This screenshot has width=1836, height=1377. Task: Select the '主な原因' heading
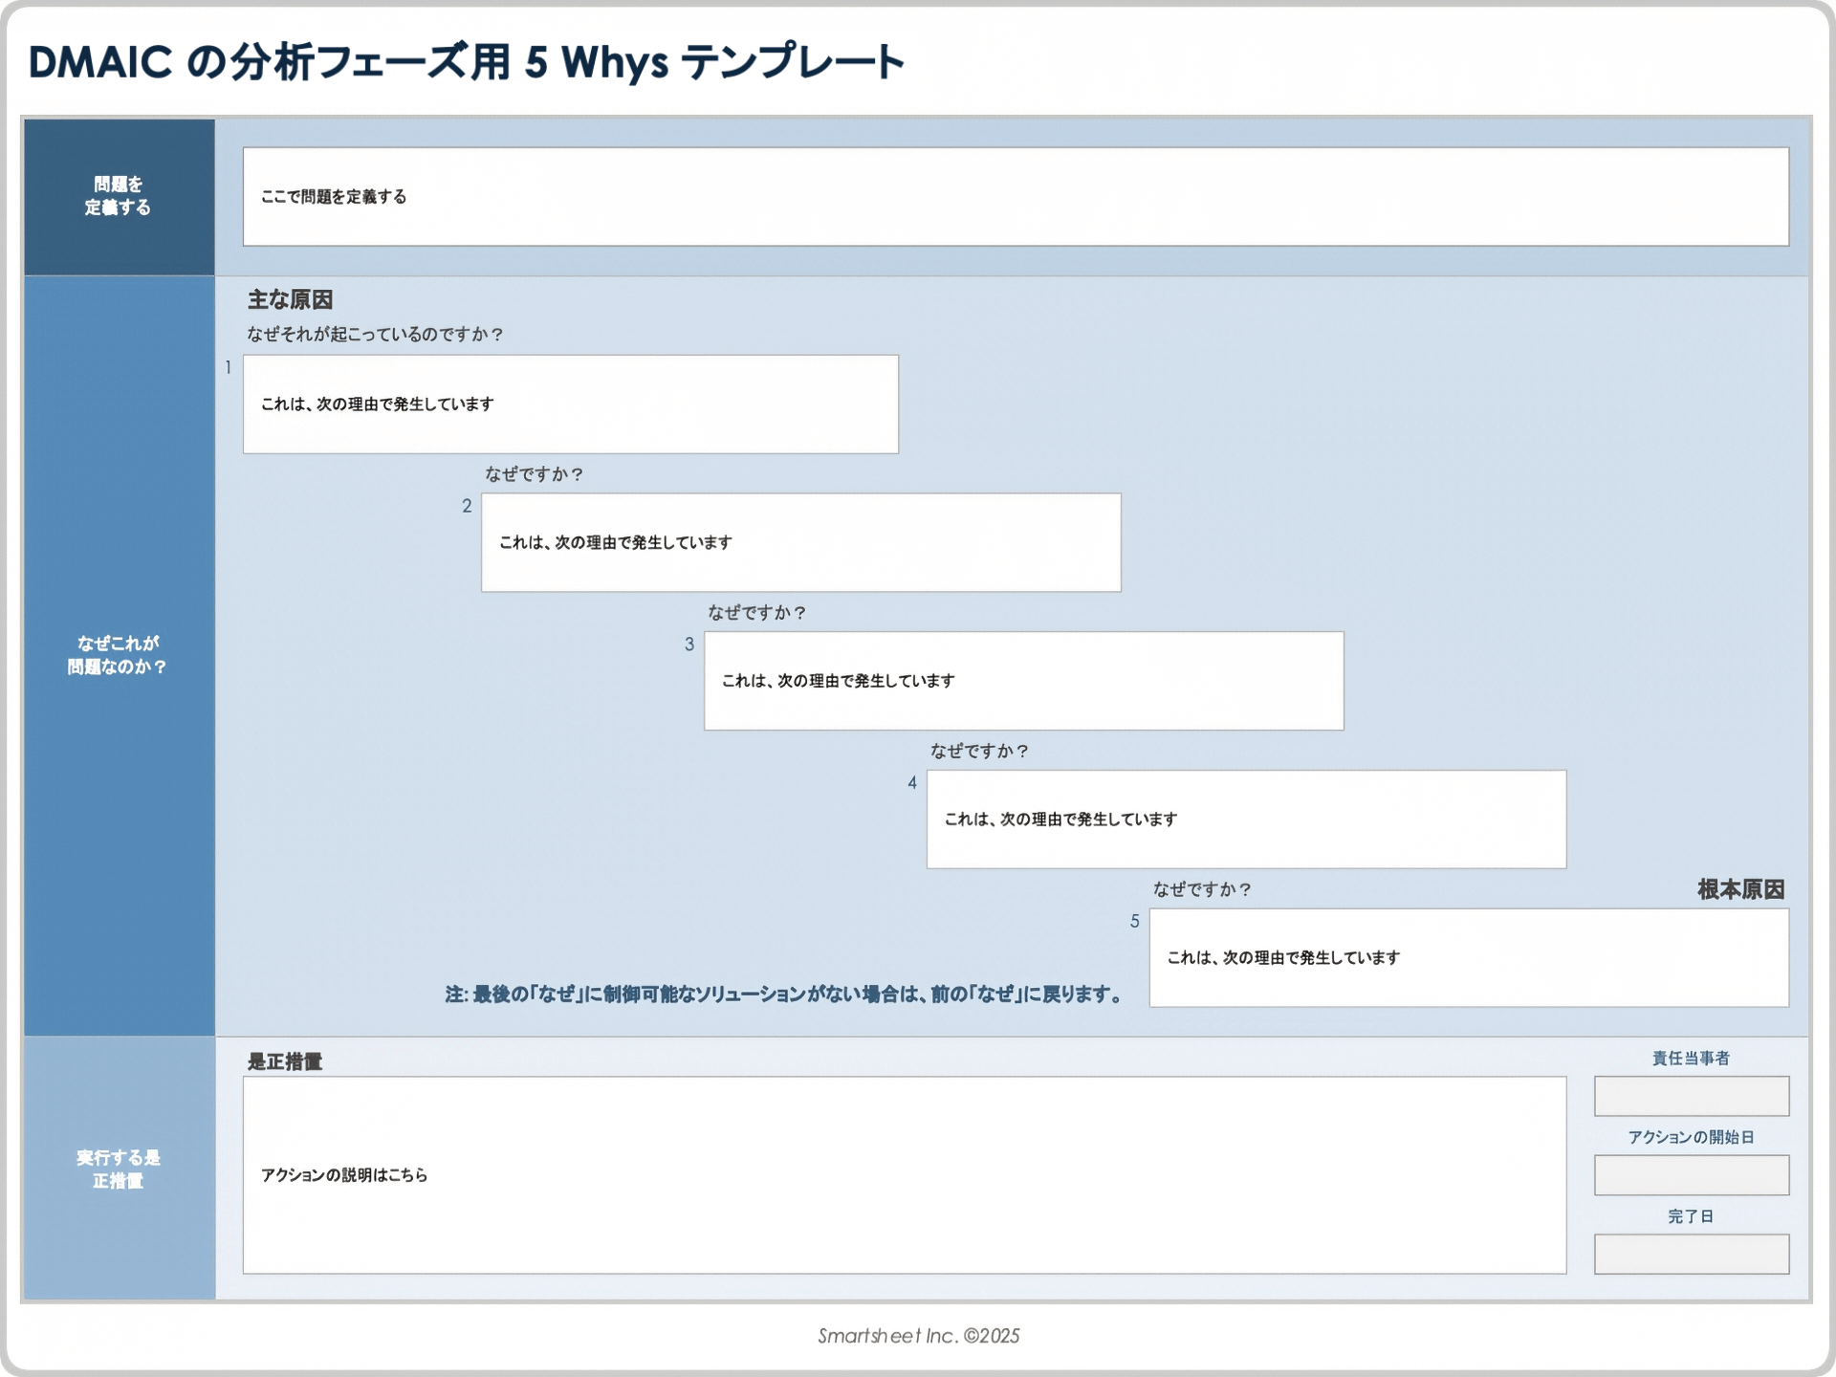(290, 299)
